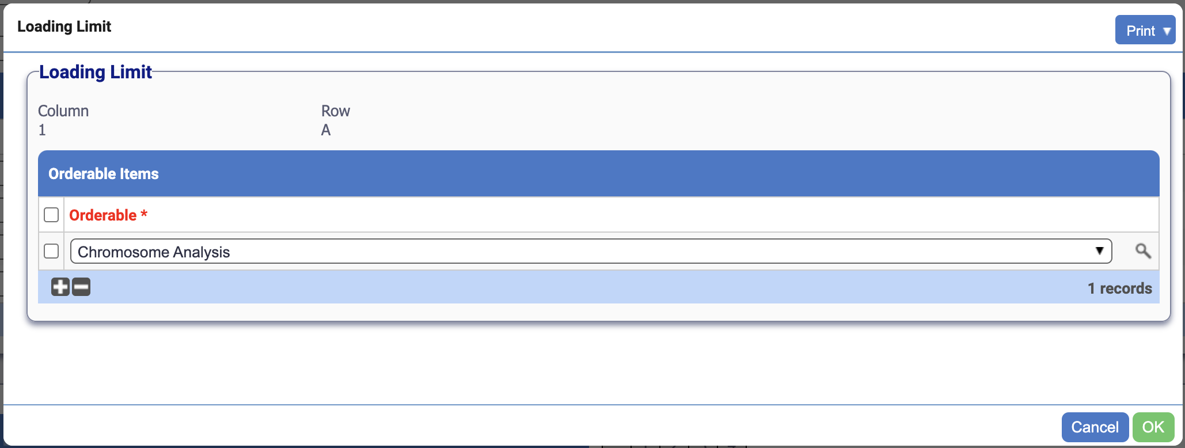Click the Orderable Items header bar
The width and height of the screenshot is (1185, 448).
coord(102,173)
